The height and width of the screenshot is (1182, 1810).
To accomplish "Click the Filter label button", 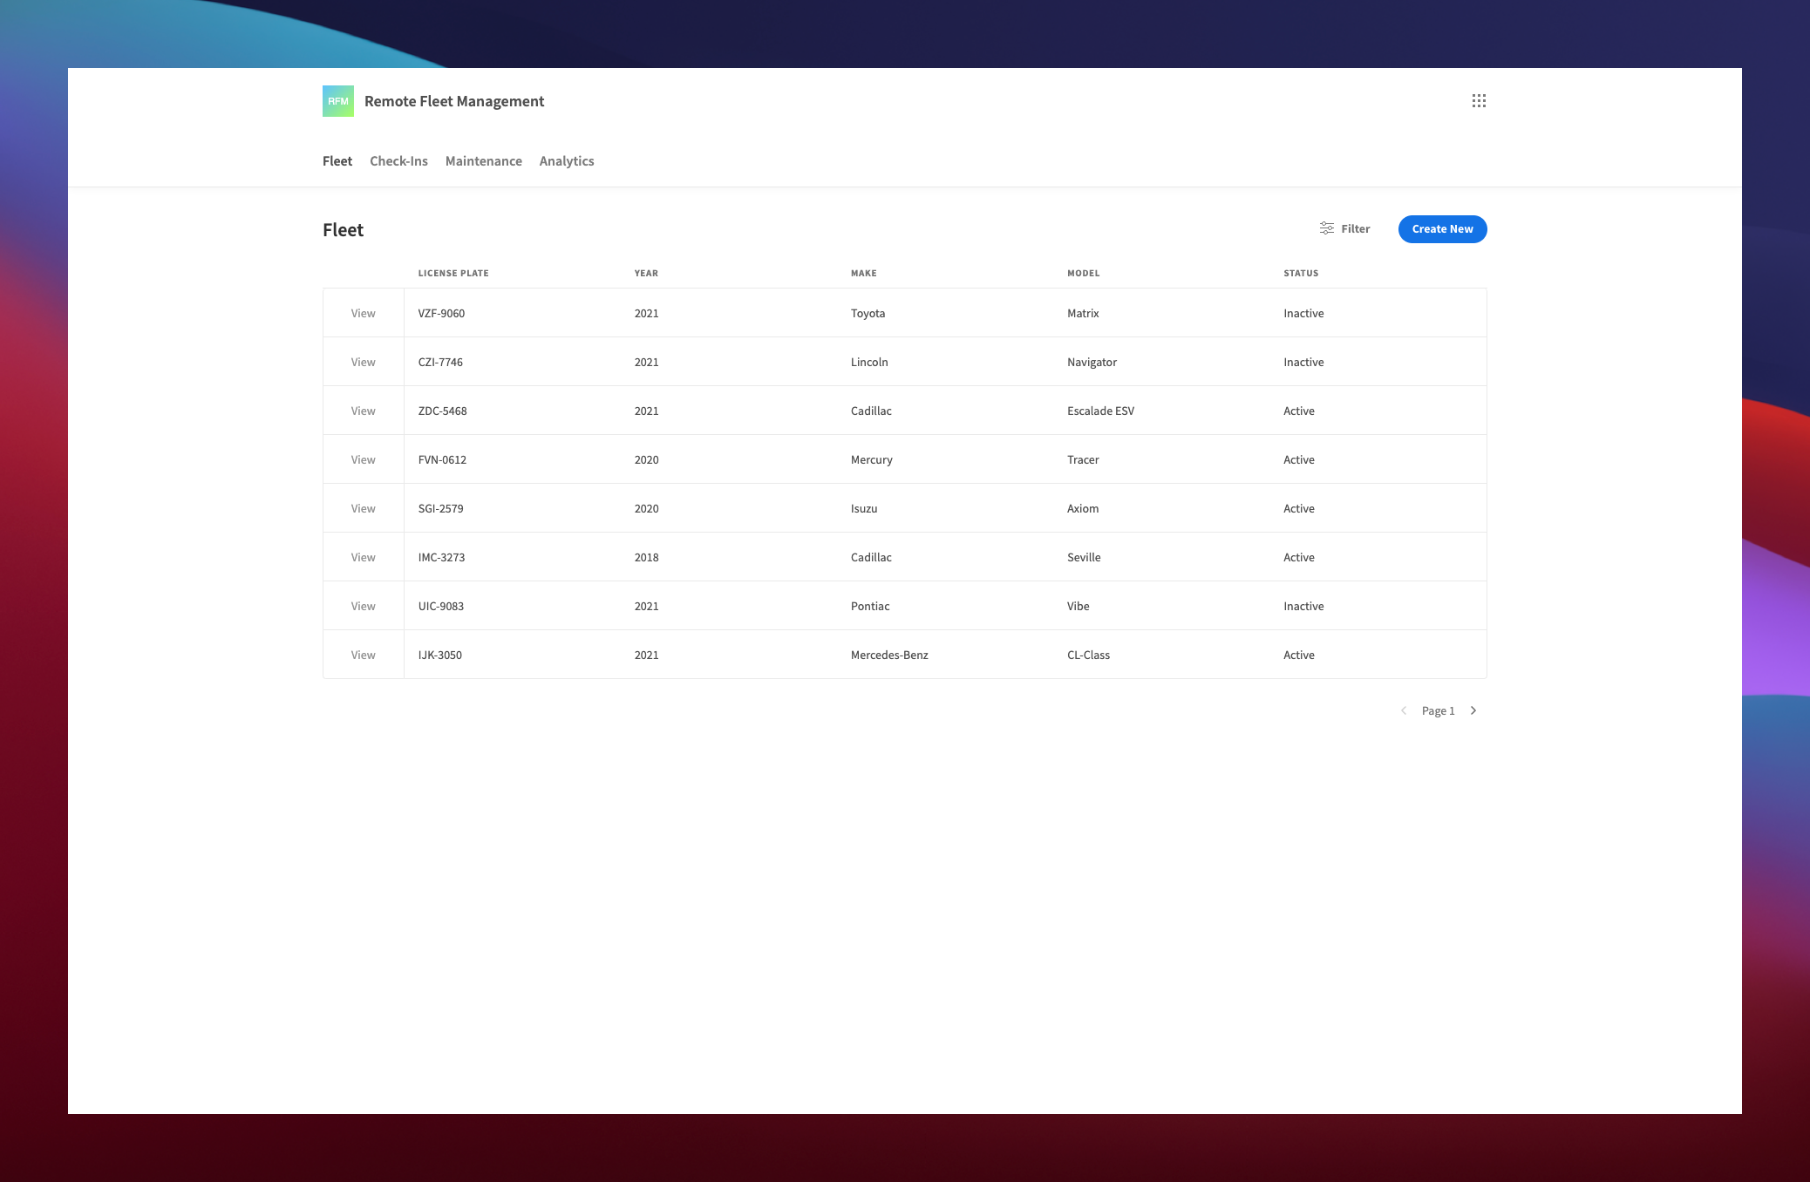I will coord(1343,228).
